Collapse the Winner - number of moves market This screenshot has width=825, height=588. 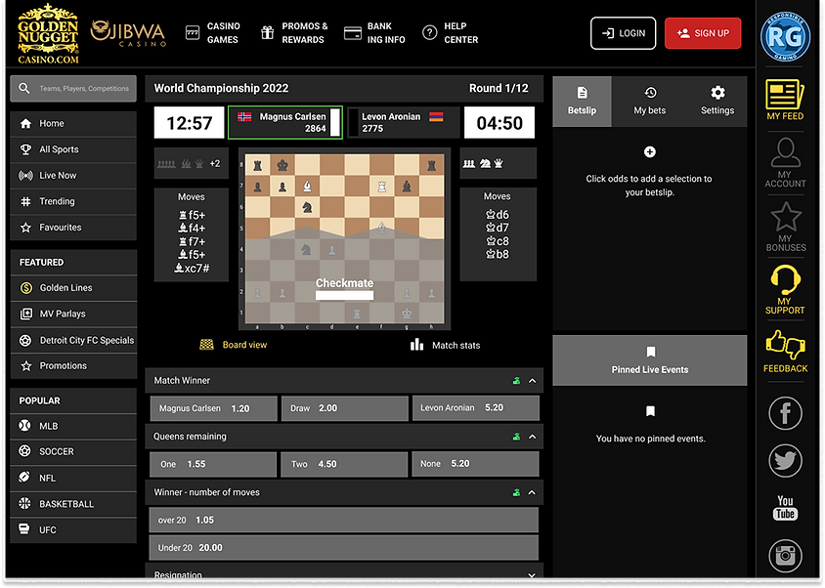[x=532, y=493]
